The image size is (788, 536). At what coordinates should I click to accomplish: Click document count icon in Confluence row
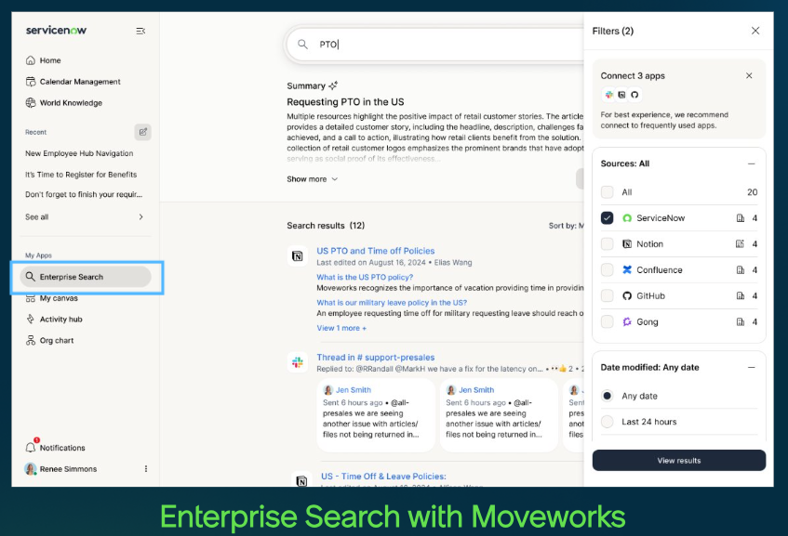pyautogui.click(x=741, y=270)
